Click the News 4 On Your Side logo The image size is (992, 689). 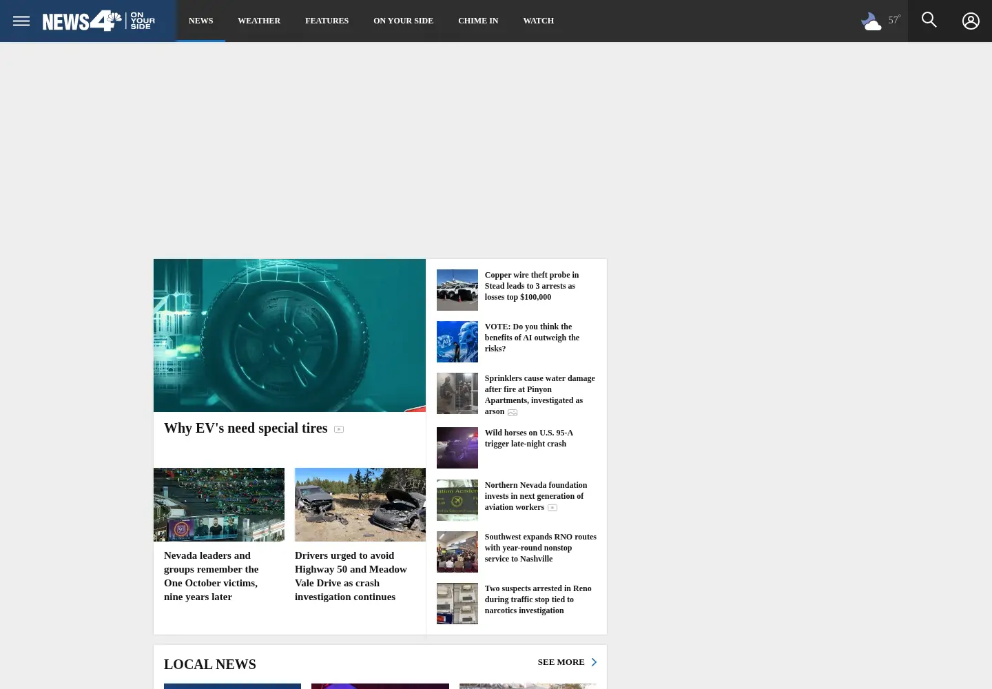[99, 21]
